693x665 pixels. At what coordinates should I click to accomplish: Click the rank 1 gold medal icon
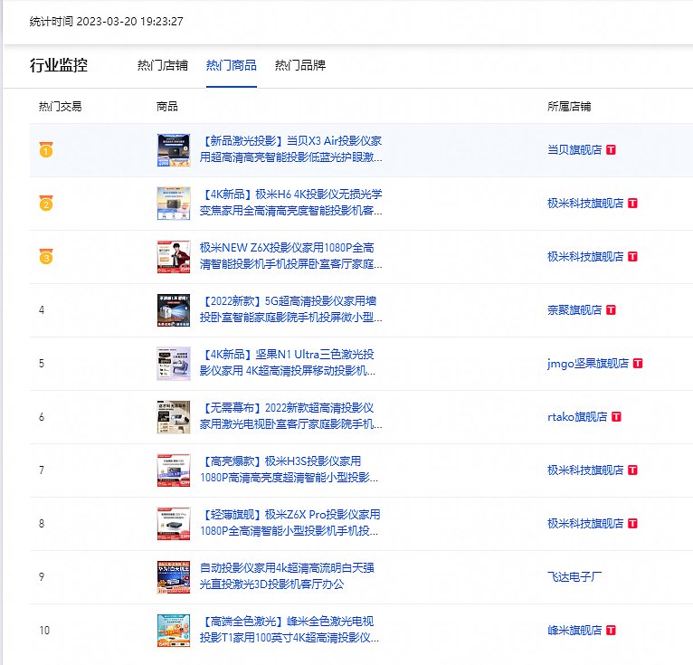point(46,150)
